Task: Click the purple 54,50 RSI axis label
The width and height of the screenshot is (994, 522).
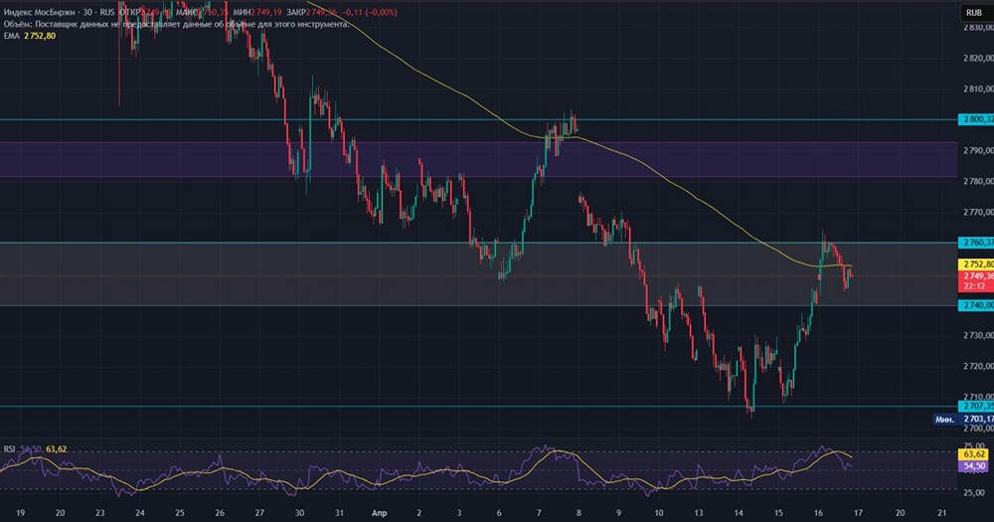Action: [973, 466]
